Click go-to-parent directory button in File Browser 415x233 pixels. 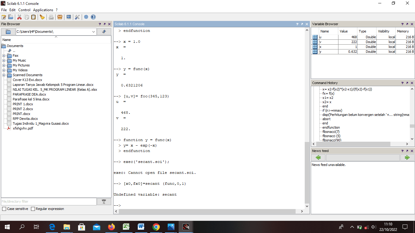[104, 32]
